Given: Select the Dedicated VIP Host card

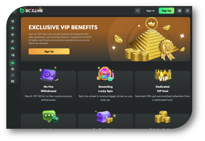Looking at the screenshot, I should pyautogui.click(x=162, y=87).
